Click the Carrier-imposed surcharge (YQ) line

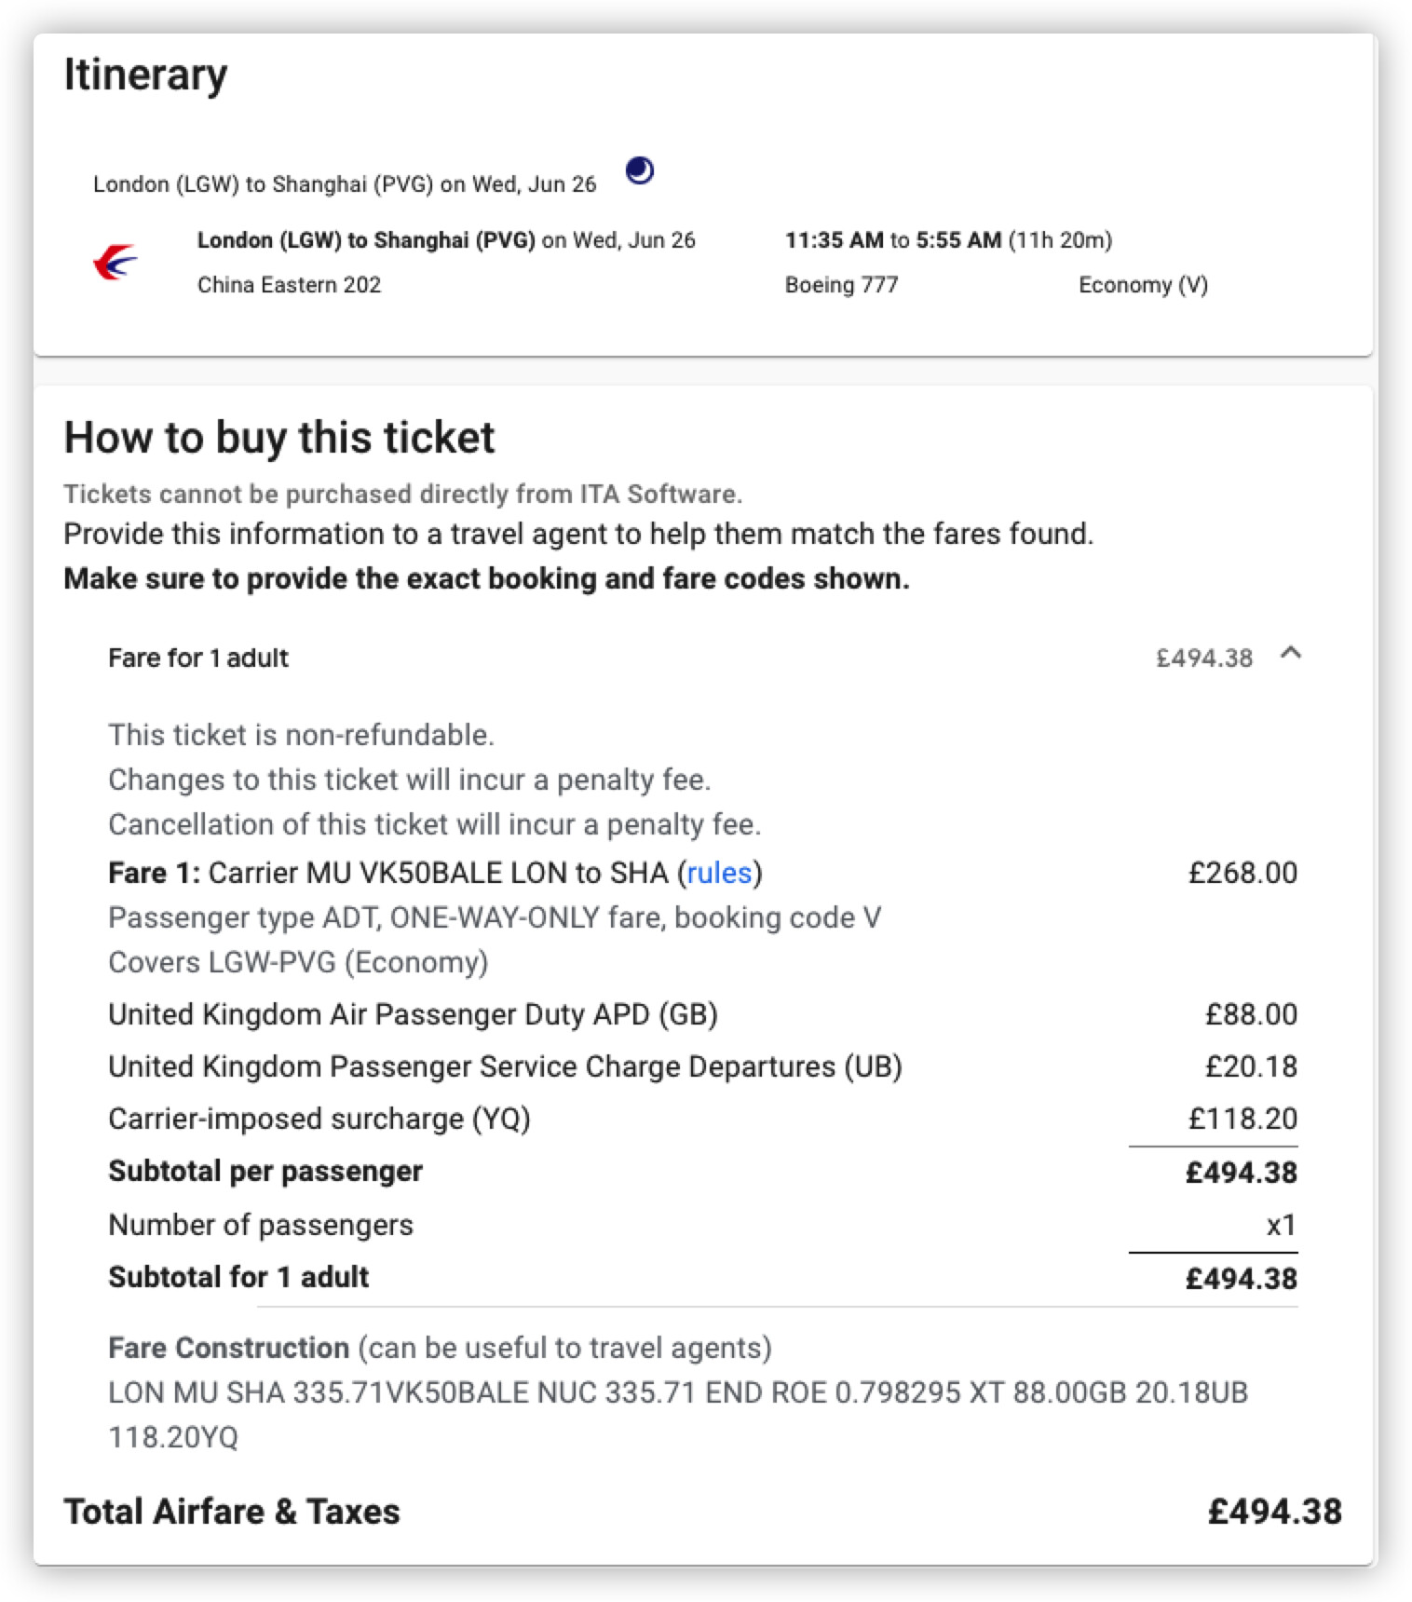tap(319, 1119)
